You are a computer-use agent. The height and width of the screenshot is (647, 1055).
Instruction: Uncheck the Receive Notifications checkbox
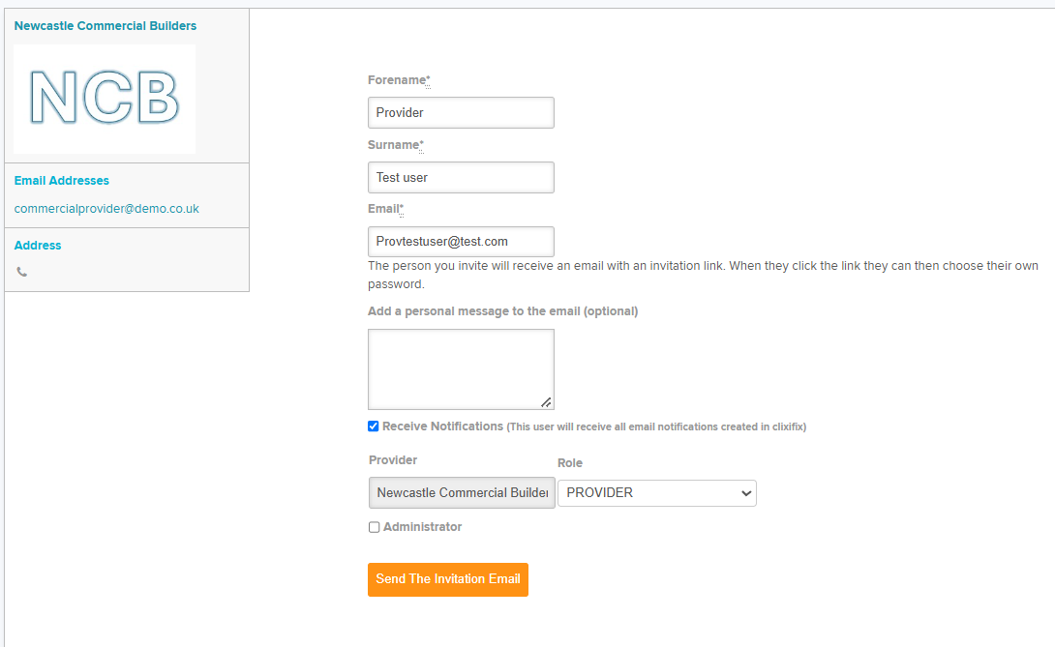[x=374, y=426]
